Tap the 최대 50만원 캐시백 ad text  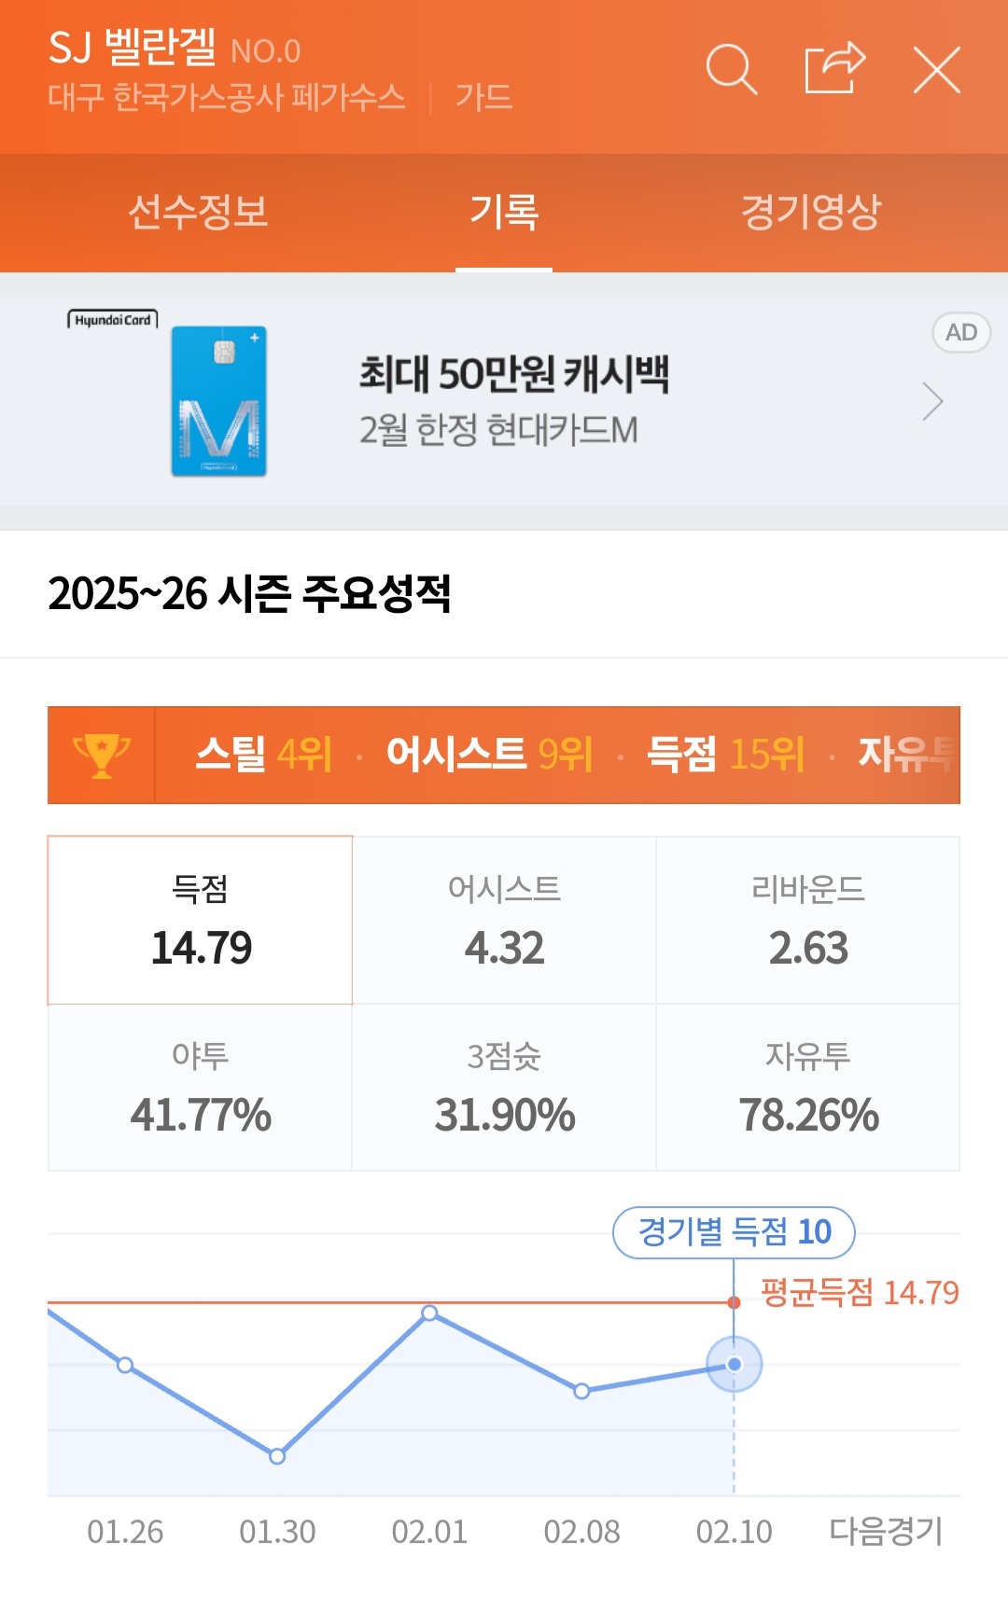tap(514, 374)
